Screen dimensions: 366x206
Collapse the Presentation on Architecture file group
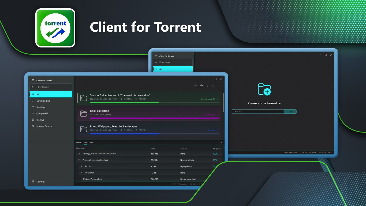click(79, 160)
